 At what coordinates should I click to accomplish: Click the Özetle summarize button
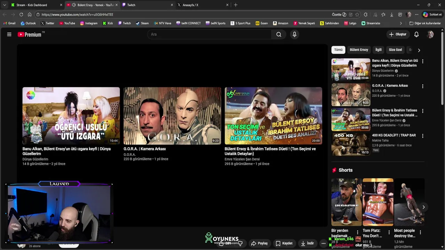[x=339, y=15]
